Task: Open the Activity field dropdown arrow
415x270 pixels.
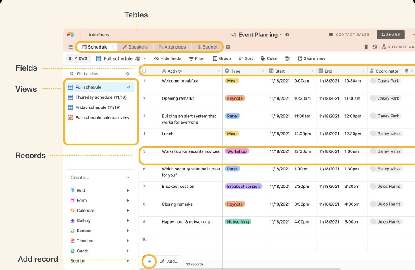Action: [219, 71]
